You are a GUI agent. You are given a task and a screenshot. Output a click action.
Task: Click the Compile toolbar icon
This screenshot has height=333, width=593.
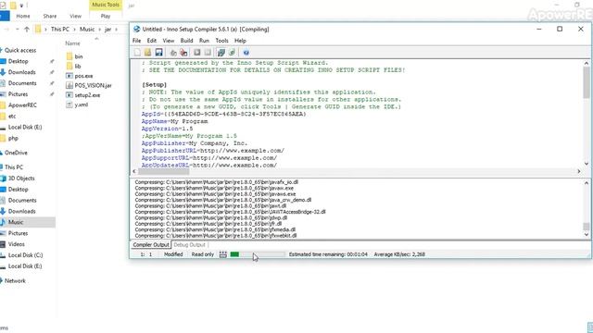(173, 53)
